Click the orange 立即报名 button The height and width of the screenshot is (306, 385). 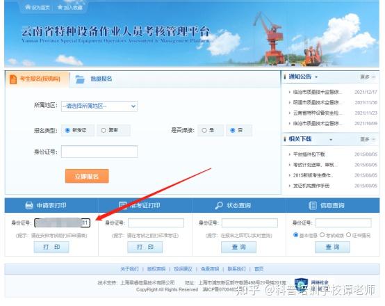(x=87, y=176)
